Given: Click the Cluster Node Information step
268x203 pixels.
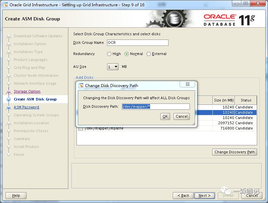Looking at the screenshot, I should (x=36, y=75).
